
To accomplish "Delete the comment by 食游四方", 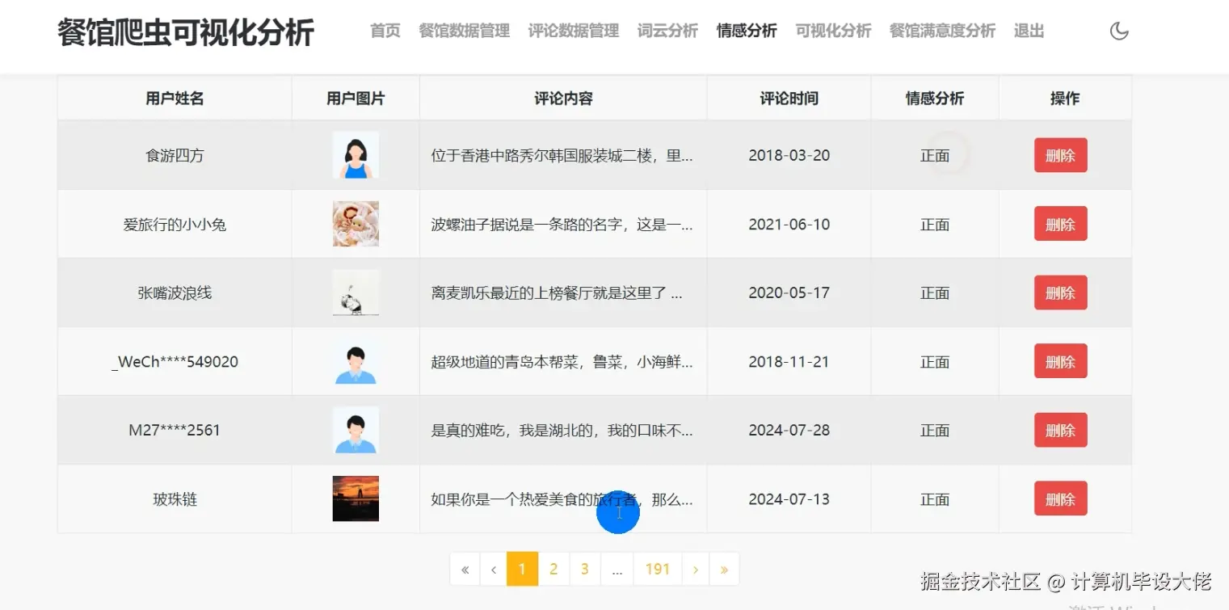I will 1060,155.
